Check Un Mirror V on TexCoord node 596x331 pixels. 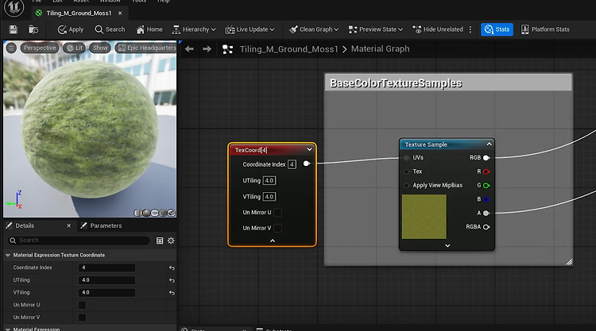pos(278,228)
